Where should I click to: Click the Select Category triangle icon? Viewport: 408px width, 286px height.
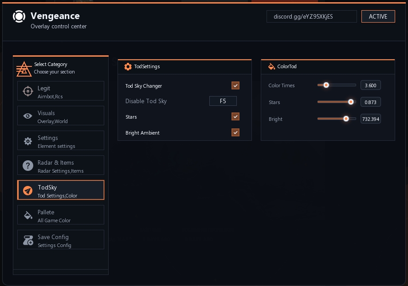tap(24, 69)
